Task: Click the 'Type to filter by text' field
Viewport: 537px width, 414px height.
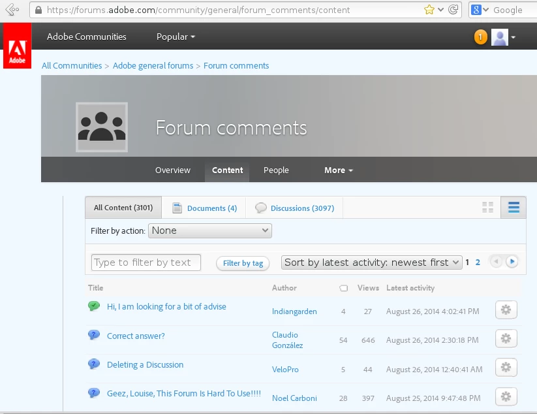Action: click(146, 263)
